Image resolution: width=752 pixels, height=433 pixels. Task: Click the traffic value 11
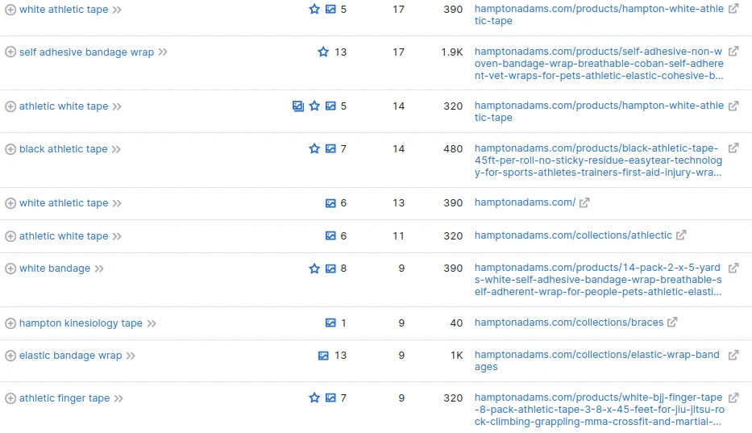[x=398, y=235]
